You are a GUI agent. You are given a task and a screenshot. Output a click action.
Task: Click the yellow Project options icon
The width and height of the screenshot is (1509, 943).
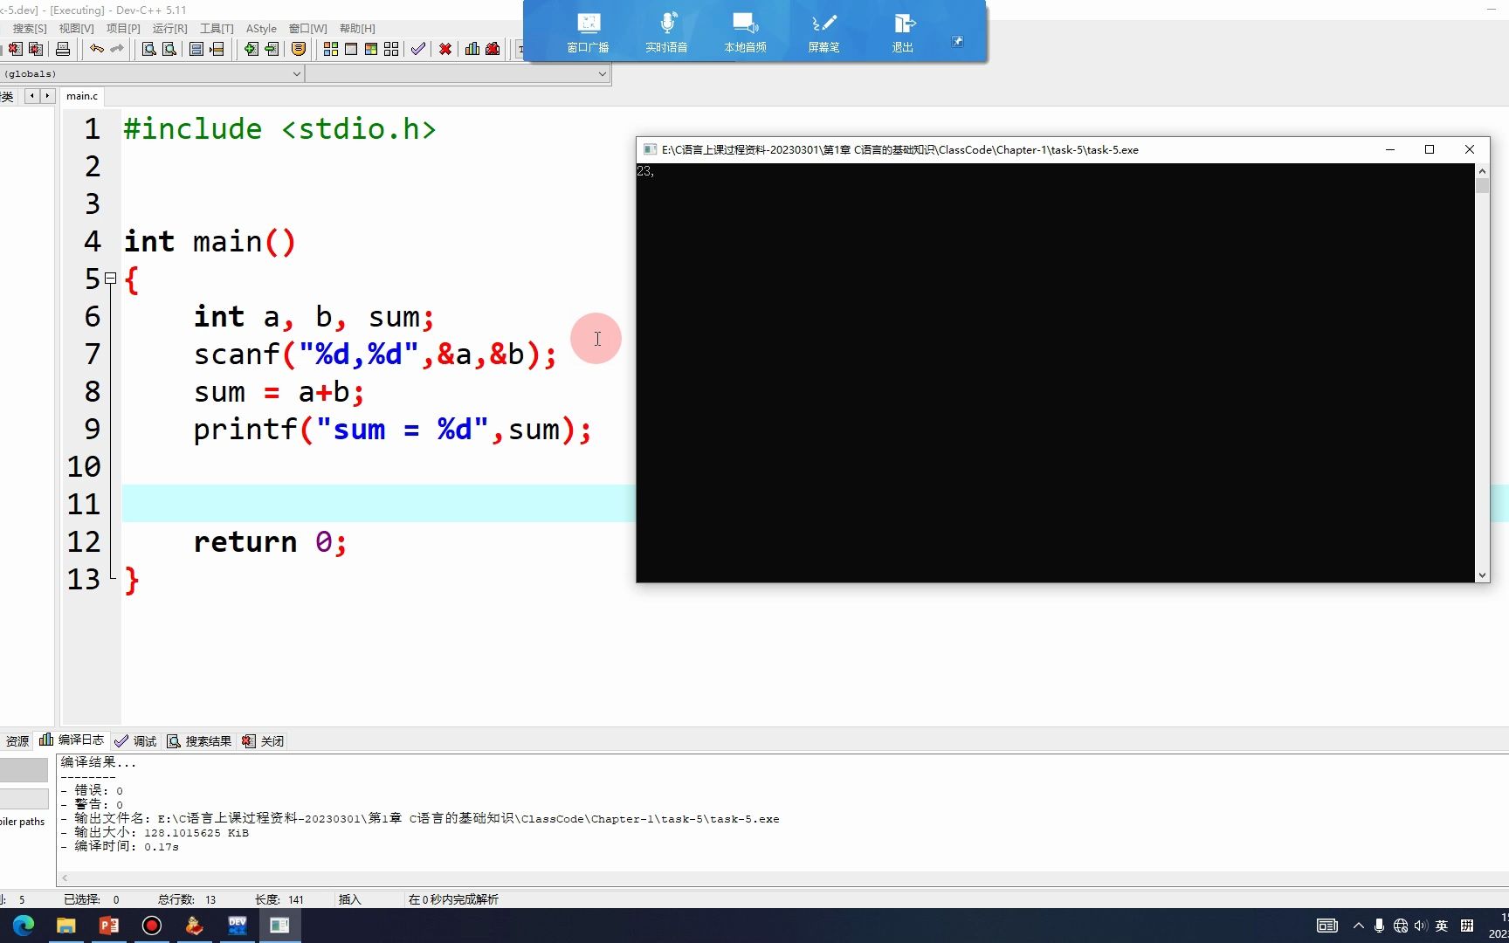pos(299,49)
